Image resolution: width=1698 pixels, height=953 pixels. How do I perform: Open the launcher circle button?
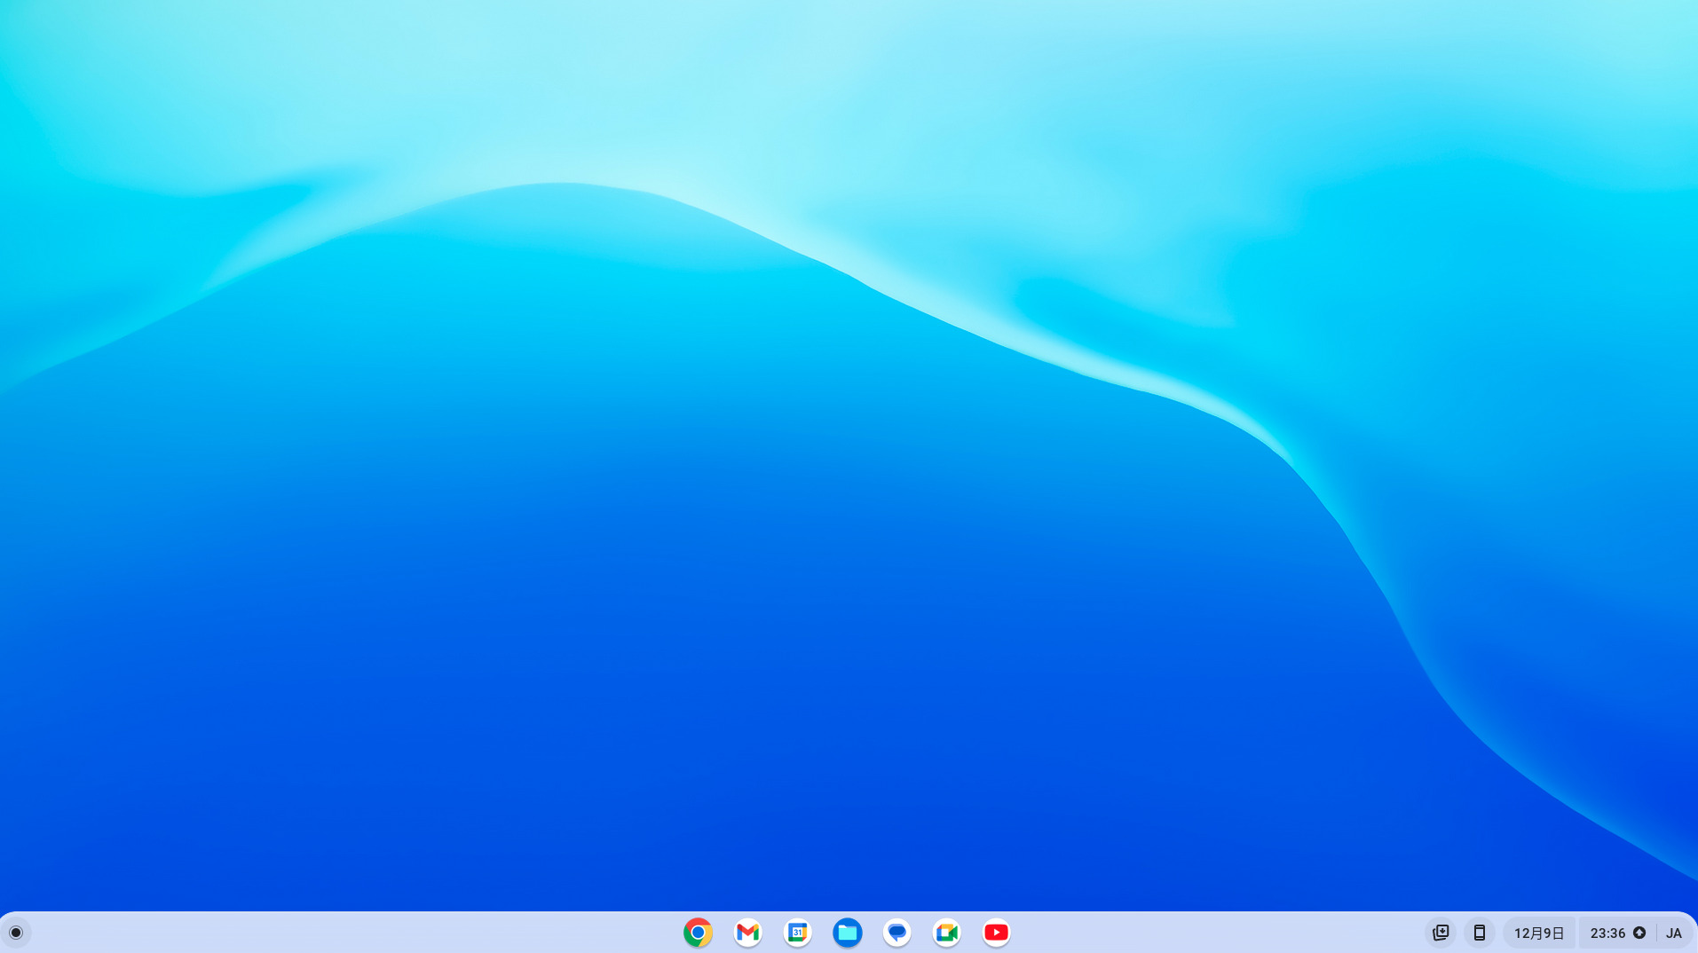click(x=16, y=933)
